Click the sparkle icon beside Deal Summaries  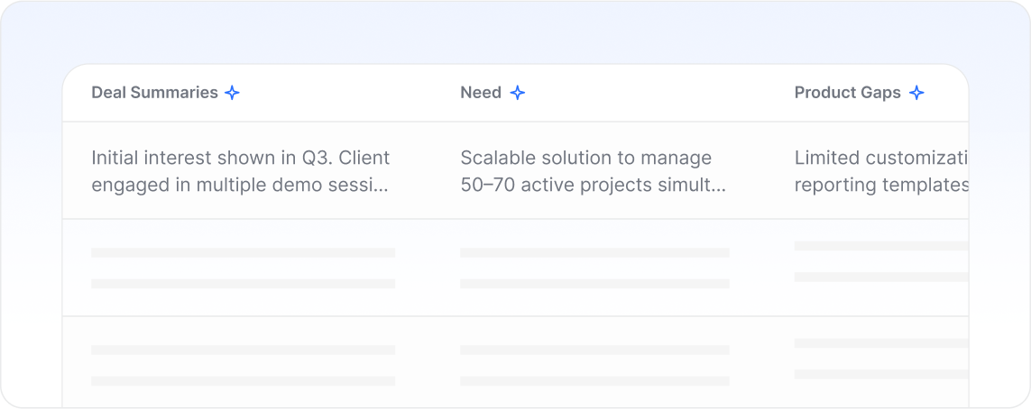click(232, 93)
